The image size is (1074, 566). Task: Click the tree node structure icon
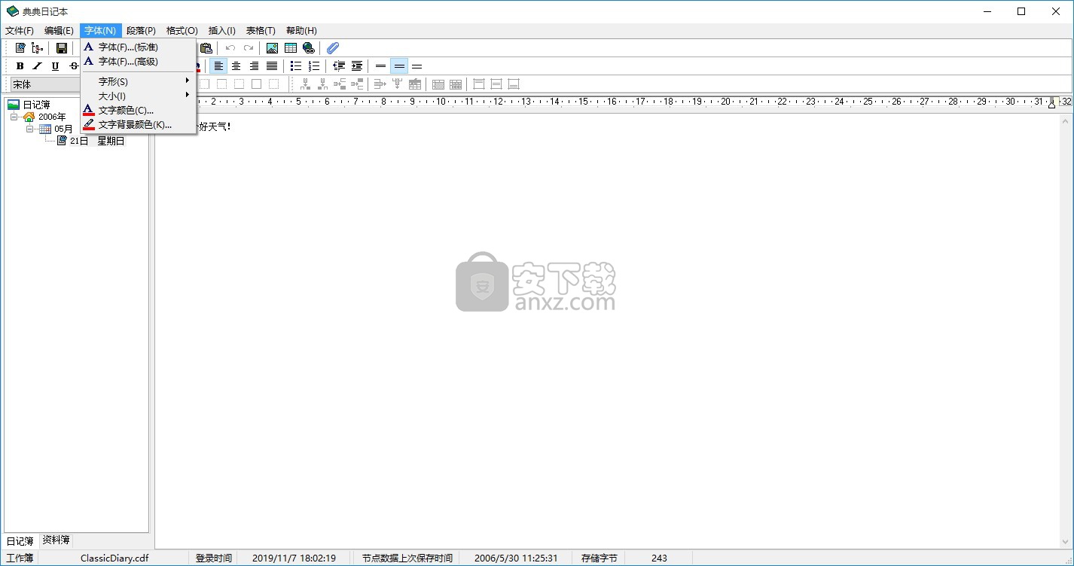coord(38,48)
